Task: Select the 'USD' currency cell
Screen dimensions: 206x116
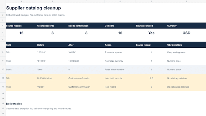Action: (186, 33)
